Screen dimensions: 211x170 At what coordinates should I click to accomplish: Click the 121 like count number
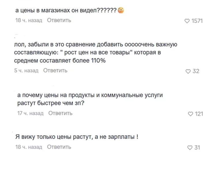click(199, 114)
